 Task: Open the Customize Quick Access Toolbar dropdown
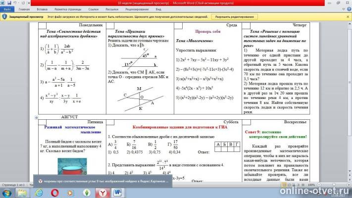[x=29, y=3]
